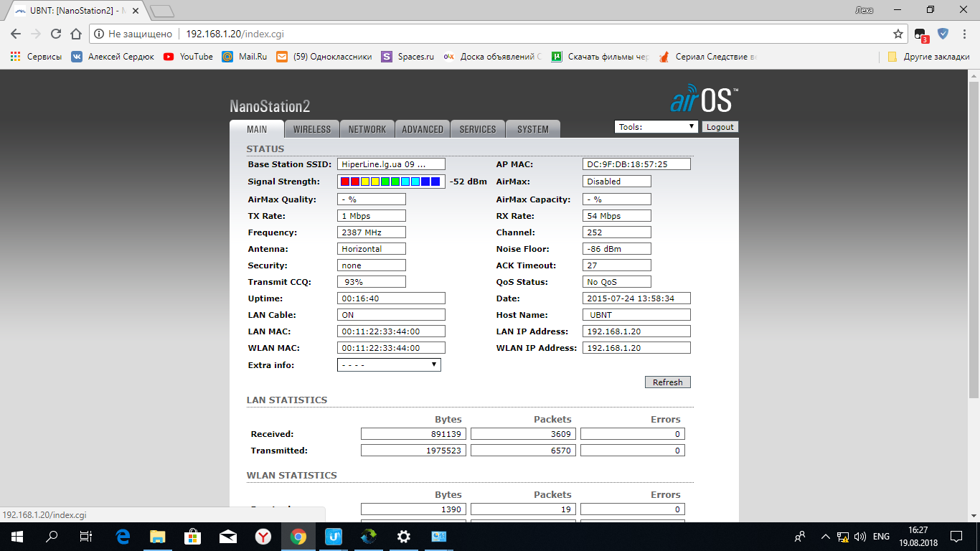The image size is (980, 551).
Task: Click the Base Station SSID value field
Action: click(391, 164)
